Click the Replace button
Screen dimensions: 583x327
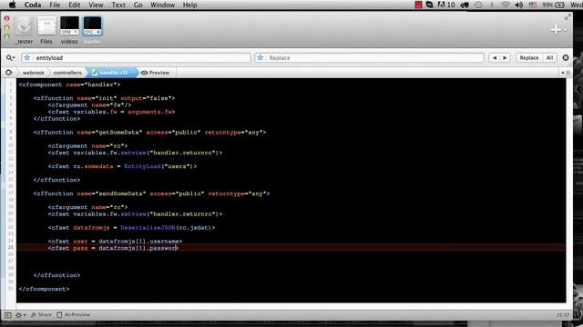click(x=529, y=58)
